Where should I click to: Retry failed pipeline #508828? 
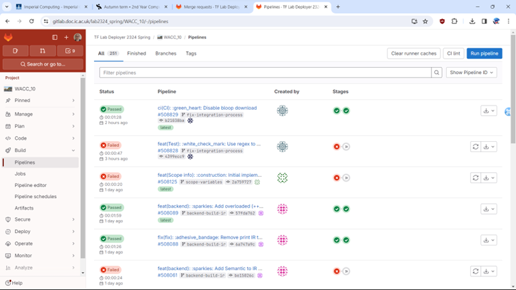tap(475, 147)
